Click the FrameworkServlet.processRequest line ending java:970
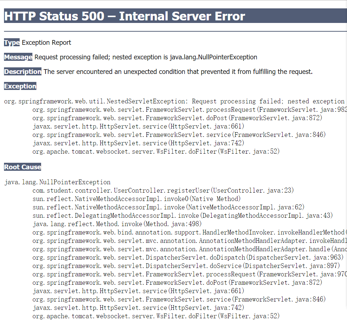 [x=190, y=274]
